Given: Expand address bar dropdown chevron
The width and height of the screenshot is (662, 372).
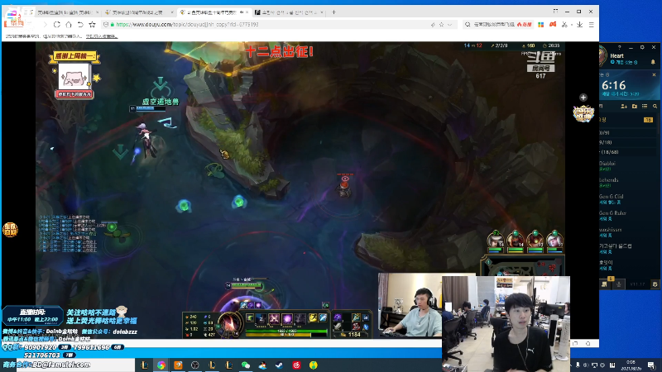Looking at the screenshot, I should pyautogui.click(x=449, y=25).
